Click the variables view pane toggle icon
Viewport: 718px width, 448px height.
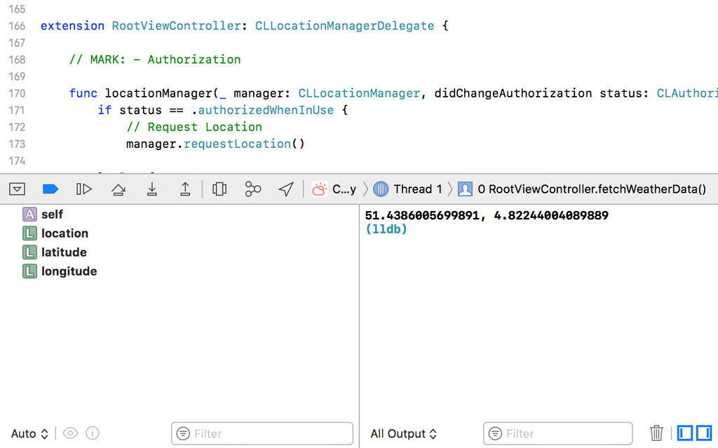tap(684, 433)
